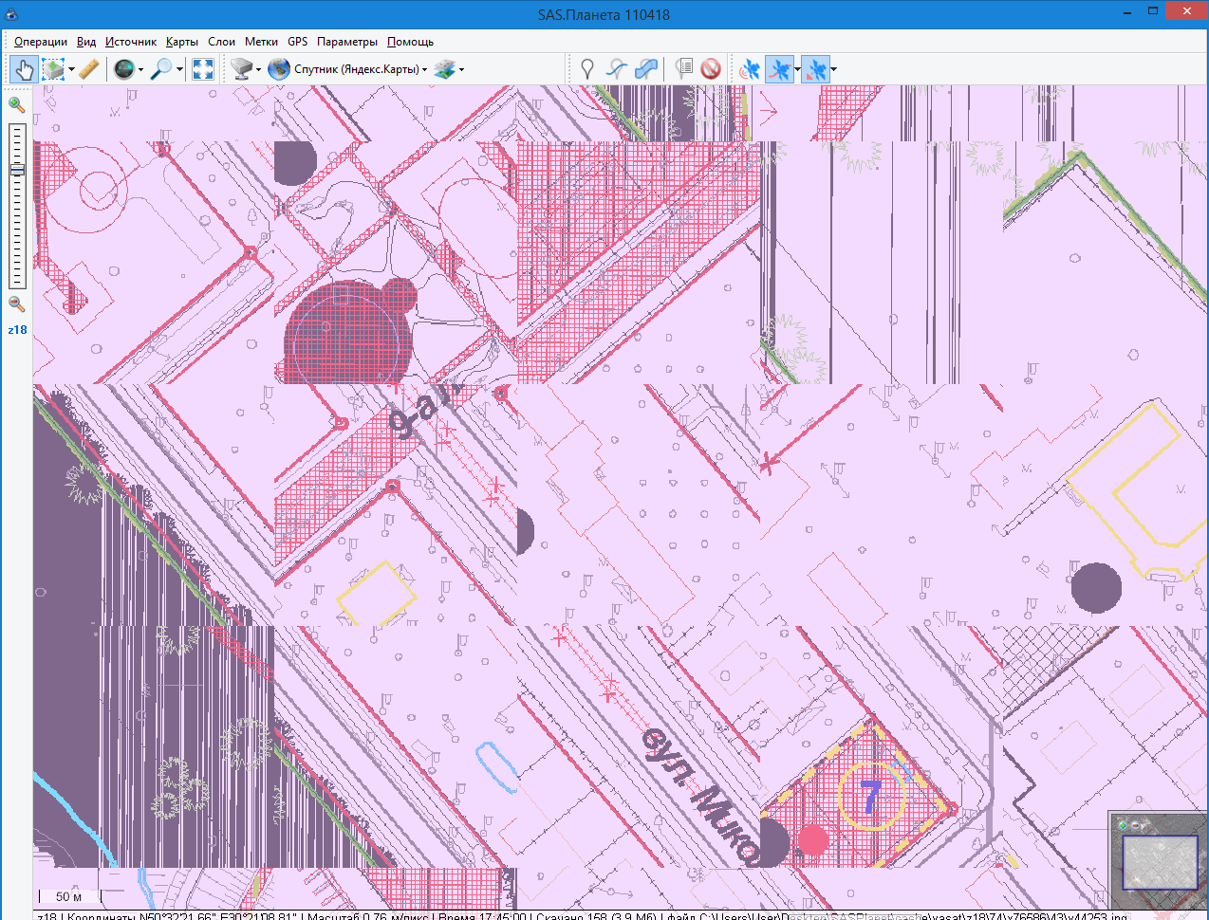
Task: Expand the selection tool dropdown arrow
Action: (72, 69)
